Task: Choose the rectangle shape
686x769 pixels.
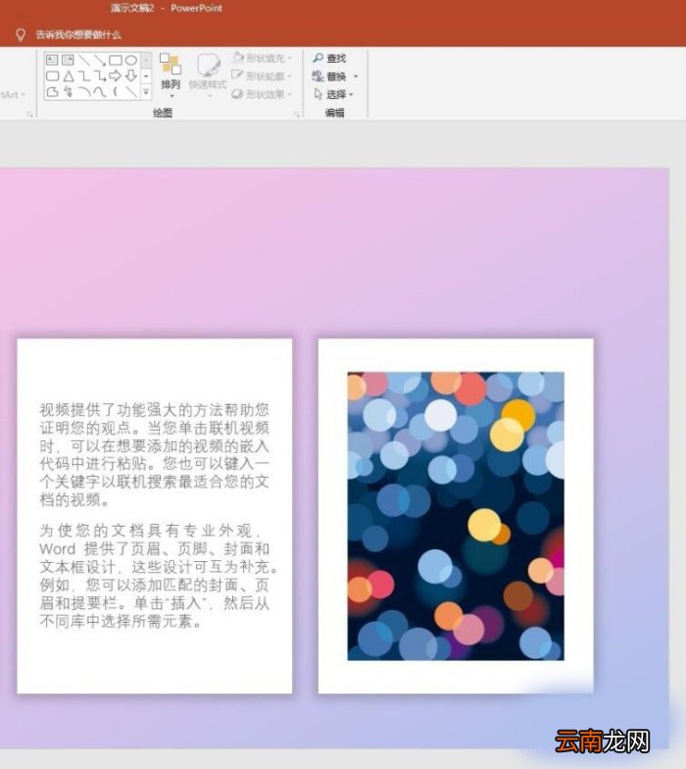Action: 116,61
